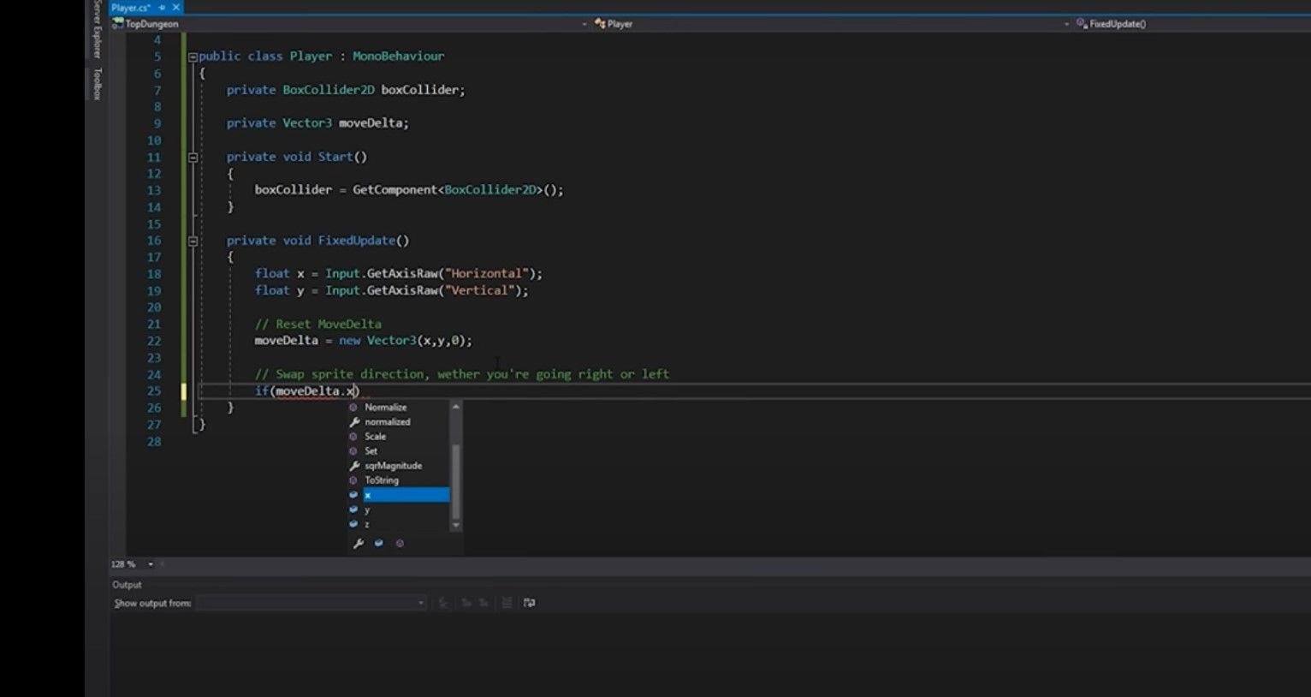Pin the Player.cs tab
1311x697 pixels.
tap(162, 7)
